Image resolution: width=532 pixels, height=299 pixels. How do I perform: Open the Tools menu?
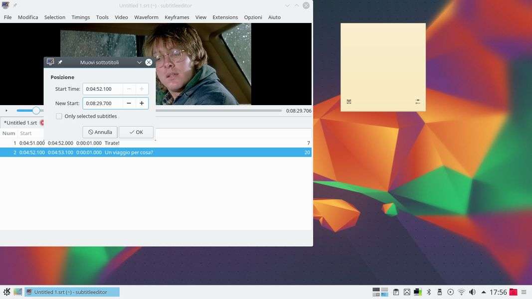click(102, 17)
